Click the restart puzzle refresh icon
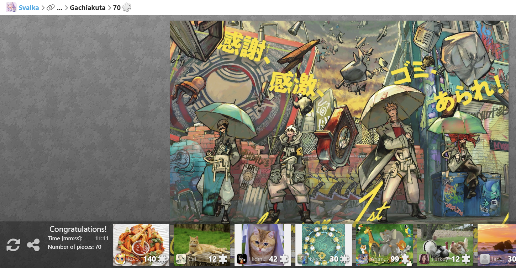Image resolution: width=516 pixels, height=268 pixels. [x=13, y=245]
